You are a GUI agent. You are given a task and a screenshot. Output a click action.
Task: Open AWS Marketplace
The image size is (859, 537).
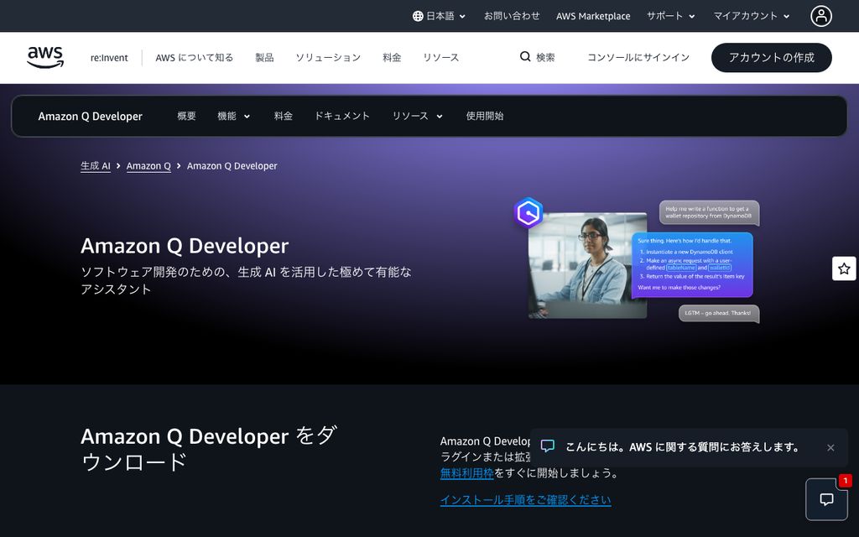593,17
